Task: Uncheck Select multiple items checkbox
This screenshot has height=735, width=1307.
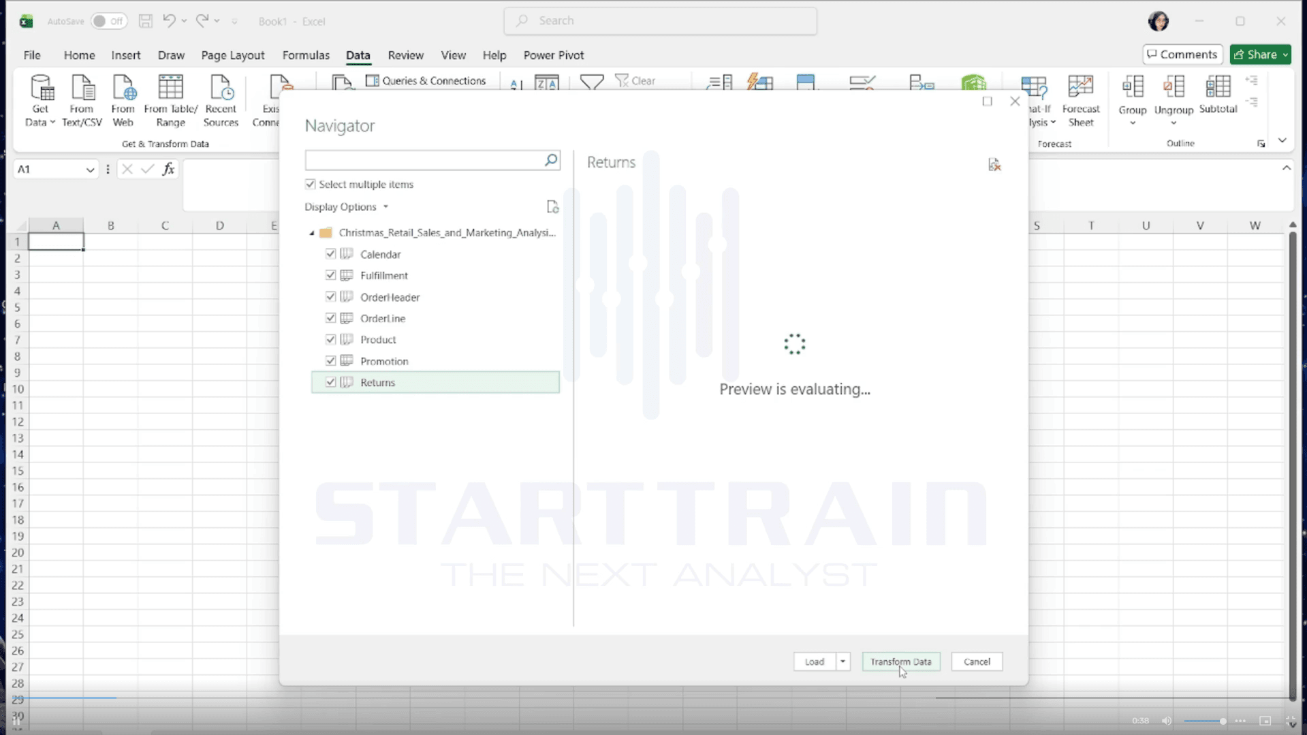Action: click(311, 185)
